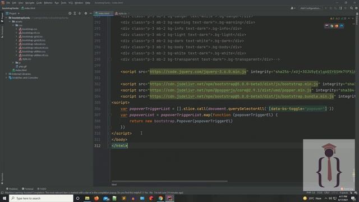The height and width of the screenshot is (202, 359).
Task: Open the Add Configuration dropdown
Action: pyautogui.click(x=310, y=8)
